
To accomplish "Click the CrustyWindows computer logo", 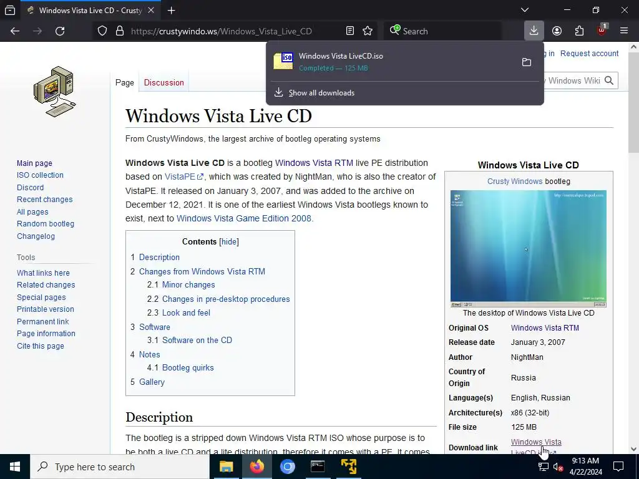I will pyautogui.click(x=55, y=92).
